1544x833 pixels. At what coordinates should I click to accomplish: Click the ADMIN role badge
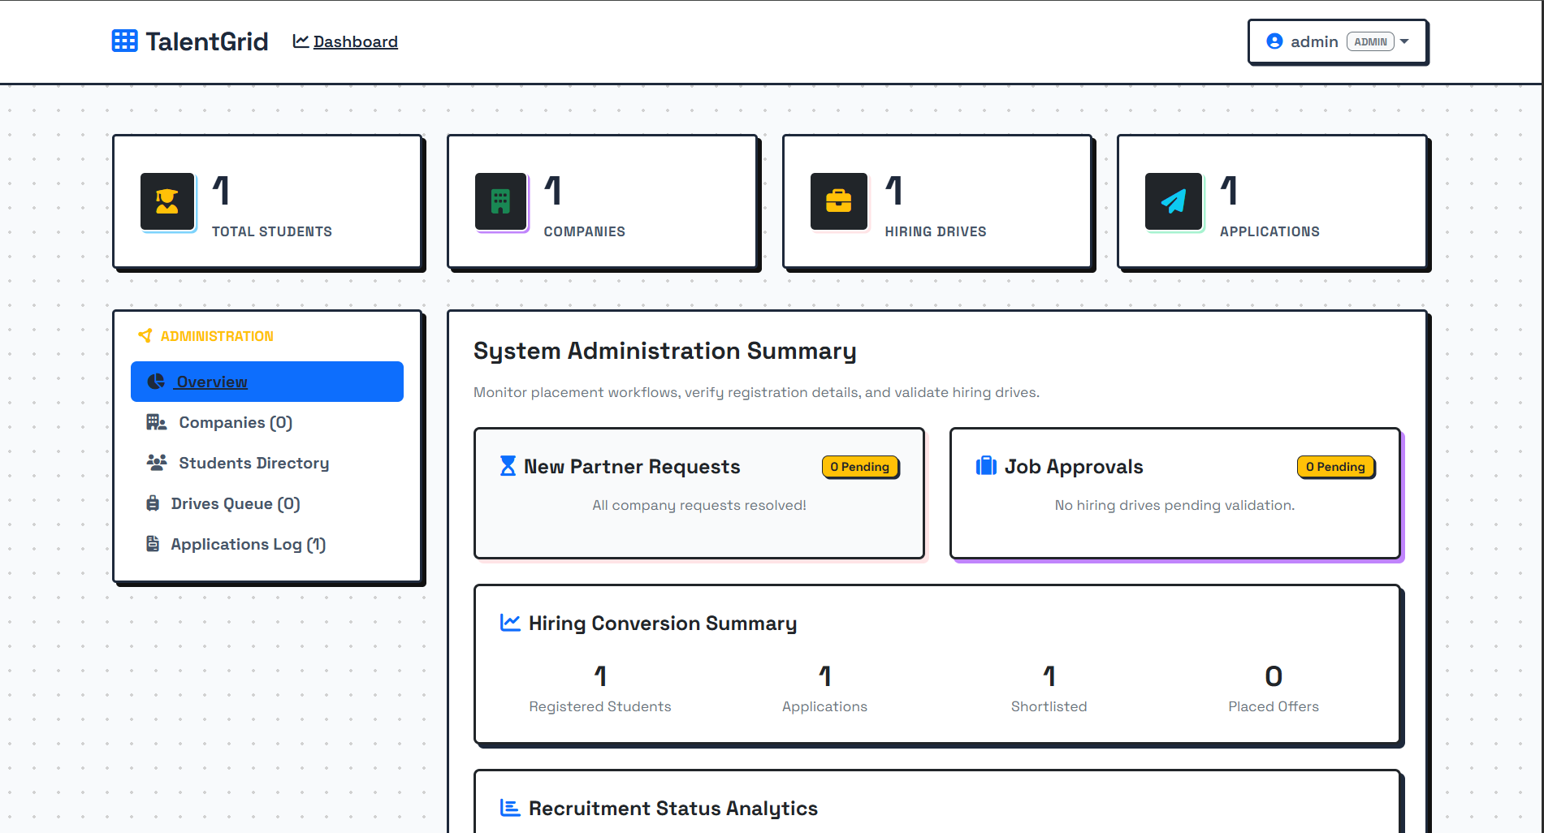[1370, 41]
